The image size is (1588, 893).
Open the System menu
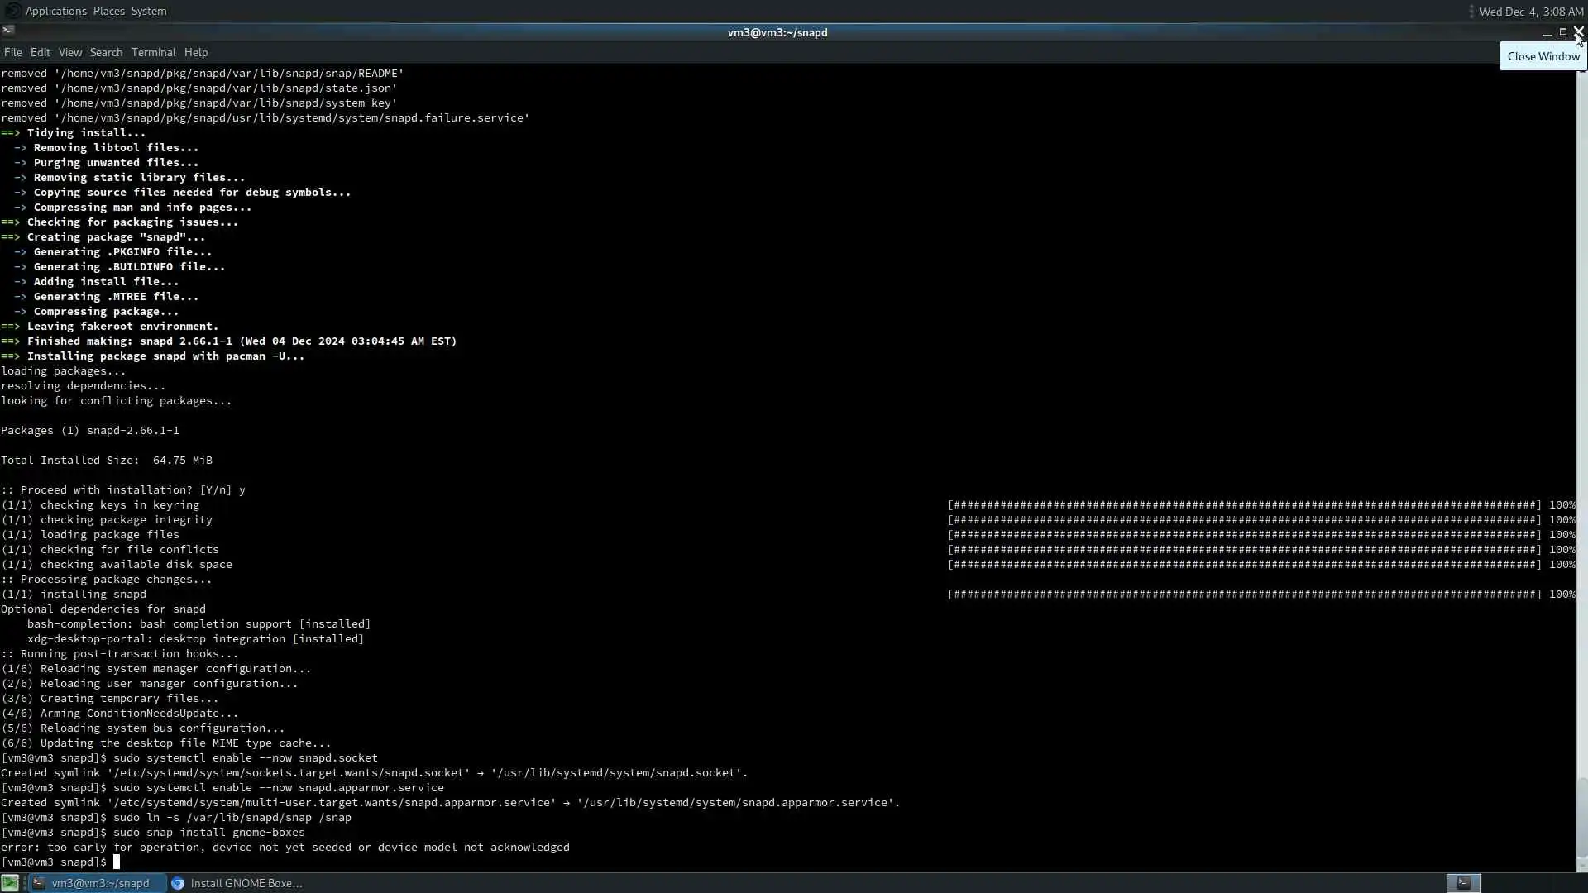click(x=149, y=11)
